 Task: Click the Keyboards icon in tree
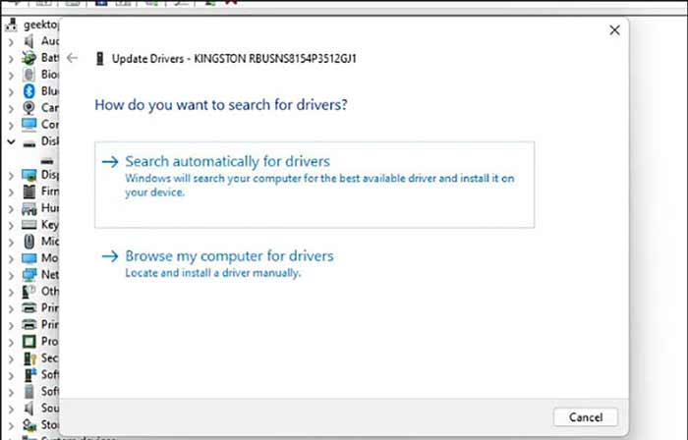click(29, 225)
